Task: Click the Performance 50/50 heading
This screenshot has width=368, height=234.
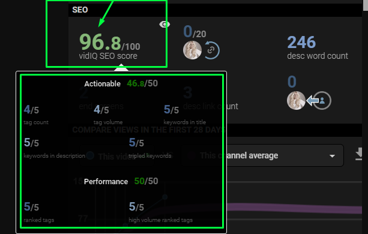Action: [121, 181]
